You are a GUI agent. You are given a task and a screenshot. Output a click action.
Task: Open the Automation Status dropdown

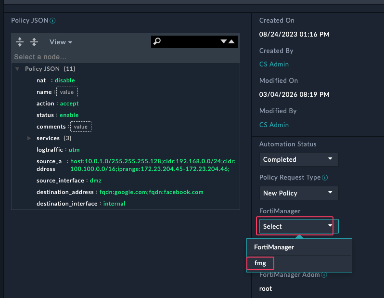click(298, 159)
